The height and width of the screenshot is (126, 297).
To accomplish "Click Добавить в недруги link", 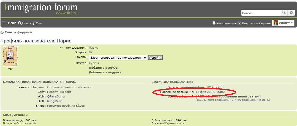I will [105, 72].
